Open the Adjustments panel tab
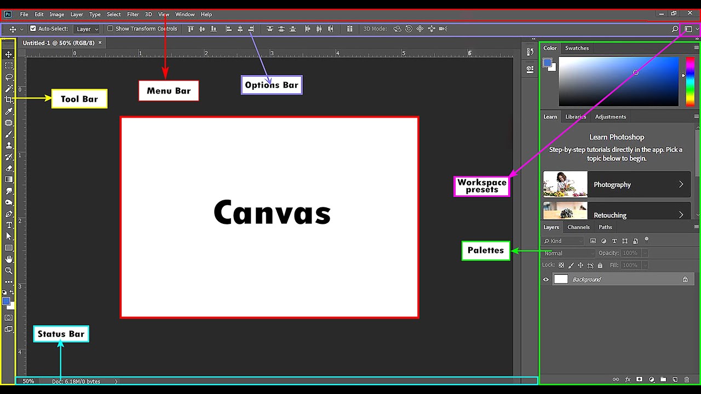 611,117
